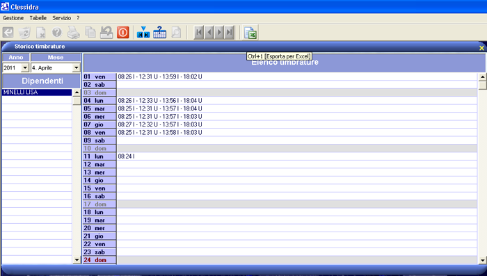Click the question-mark help toolbar icon
Viewport: 487px width, 276px height.
coord(57,32)
